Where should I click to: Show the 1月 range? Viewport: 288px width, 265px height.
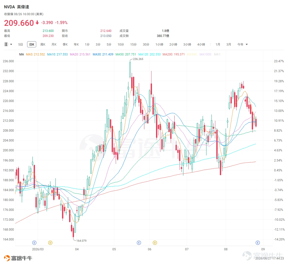tap(218, 44)
